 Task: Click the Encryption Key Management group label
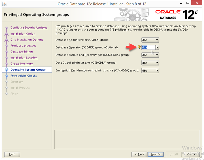97,70
